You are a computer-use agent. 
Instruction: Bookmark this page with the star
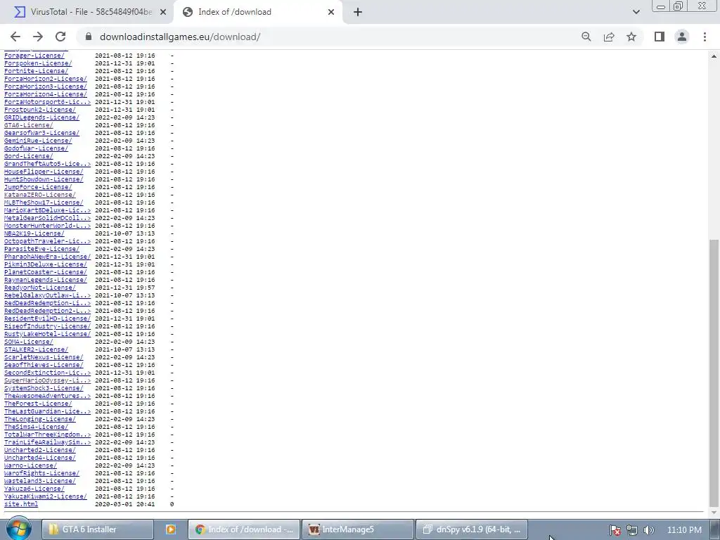631,37
